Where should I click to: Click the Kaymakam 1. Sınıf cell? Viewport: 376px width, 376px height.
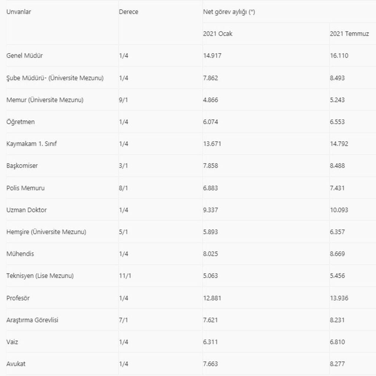(32, 144)
